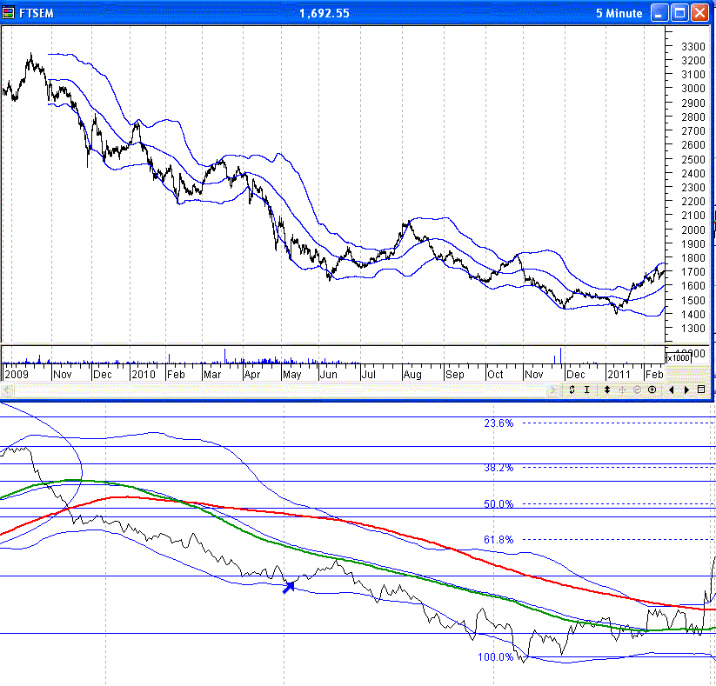716x686 pixels.
Task: Click the refresh chart icon
Action: coord(572,390)
